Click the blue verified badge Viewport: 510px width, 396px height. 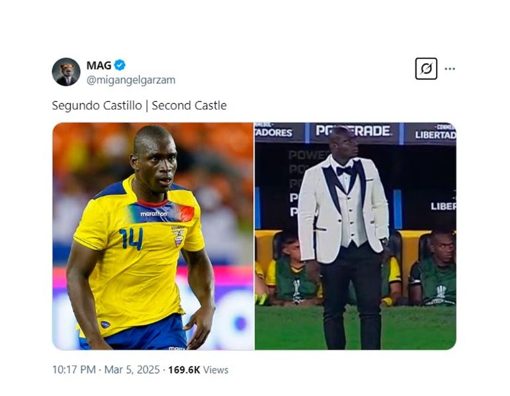pos(120,65)
